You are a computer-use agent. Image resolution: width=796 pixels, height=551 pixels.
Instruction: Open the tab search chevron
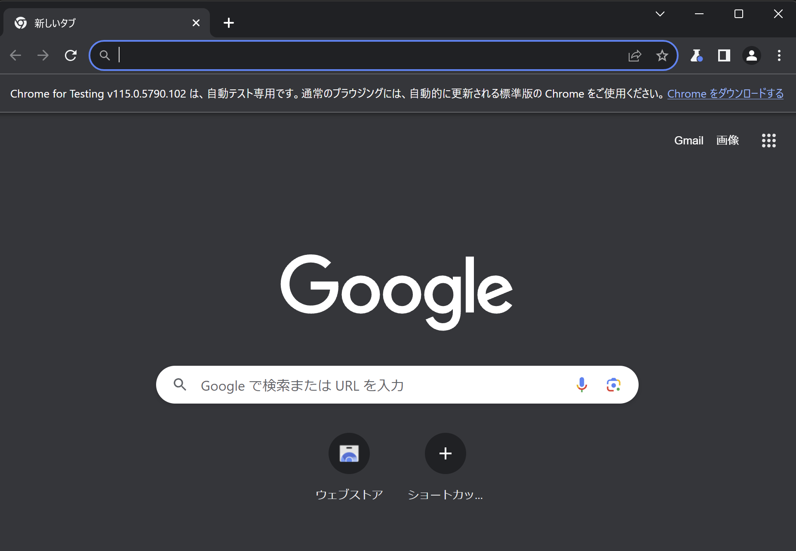(660, 14)
